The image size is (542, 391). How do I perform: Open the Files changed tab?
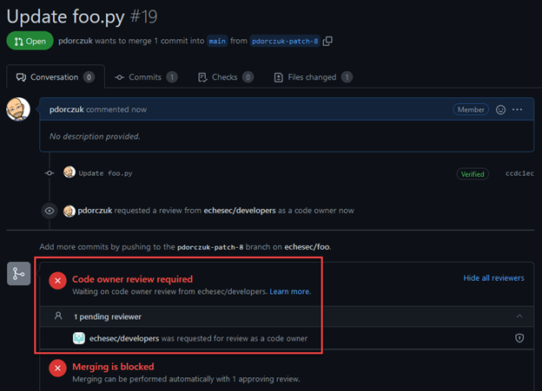313,77
